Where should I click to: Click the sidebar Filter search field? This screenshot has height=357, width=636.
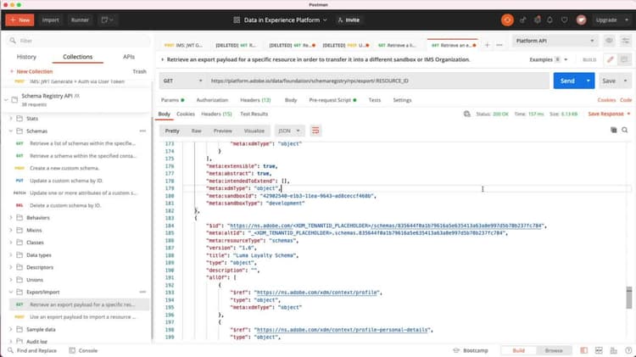click(78, 41)
